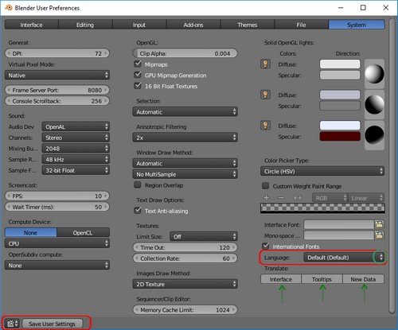The height and width of the screenshot is (330, 398).
Task: Click the first light direction sphere
Action: coord(374,74)
